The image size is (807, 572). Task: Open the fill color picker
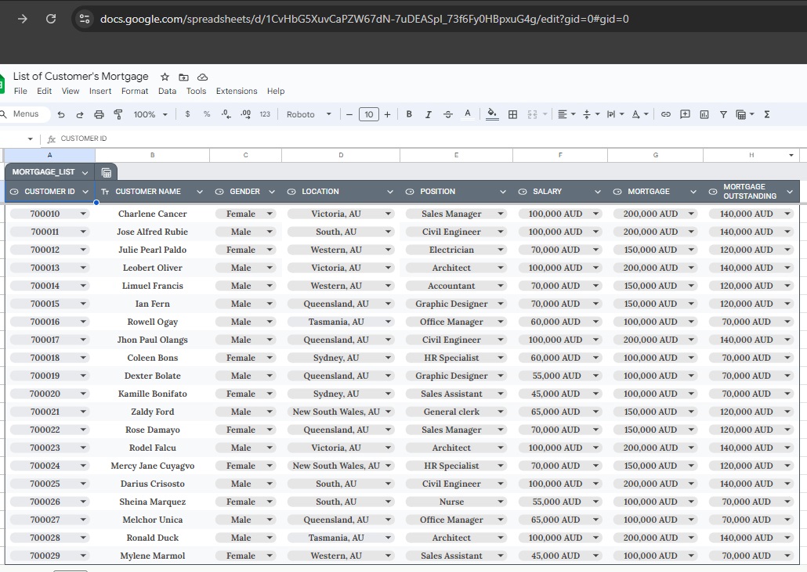pos(492,114)
